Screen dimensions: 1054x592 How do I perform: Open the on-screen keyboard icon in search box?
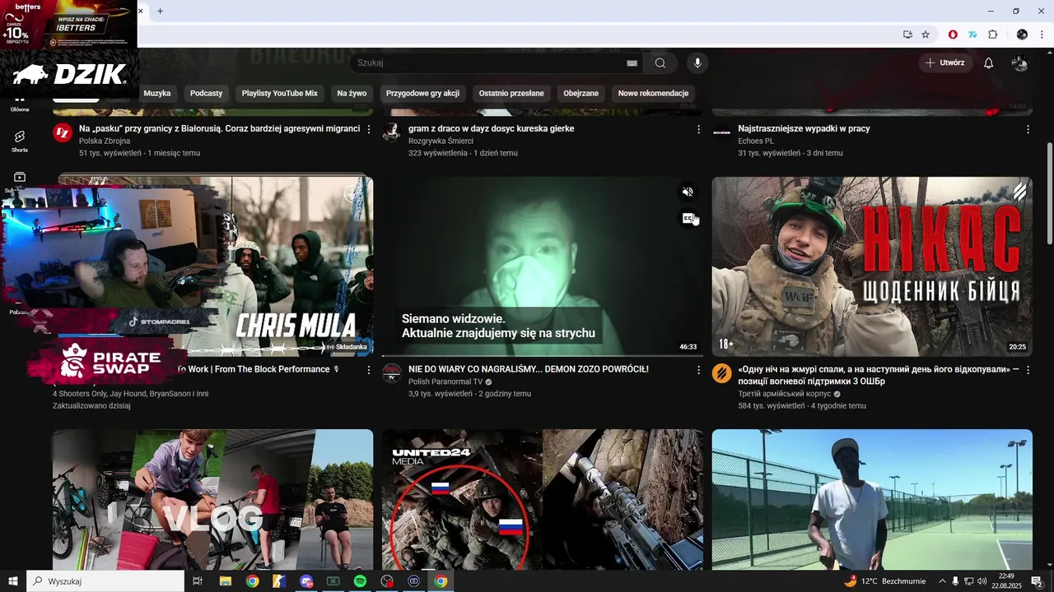tap(632, 62)
